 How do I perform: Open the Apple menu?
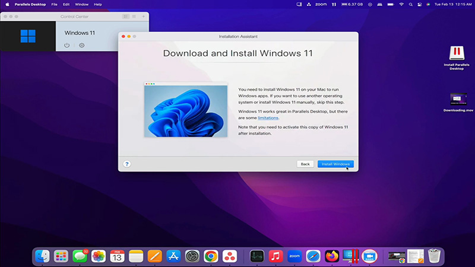7,4
